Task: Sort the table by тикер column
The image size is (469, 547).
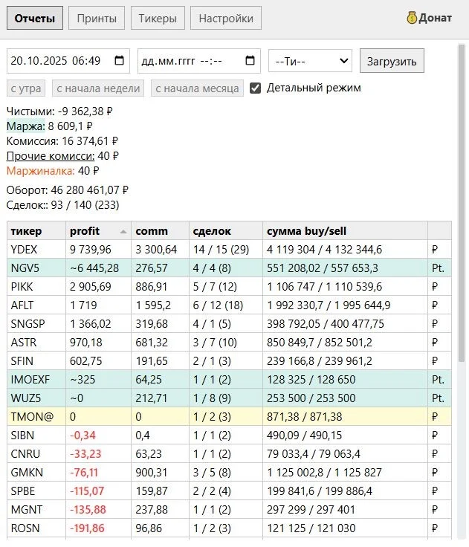Action: point(36,230)
